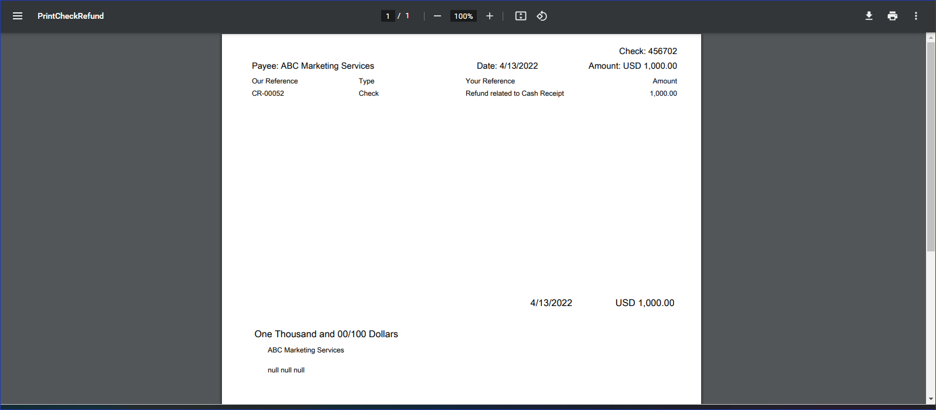Open the three-dot more actions menu

point(915,16)
